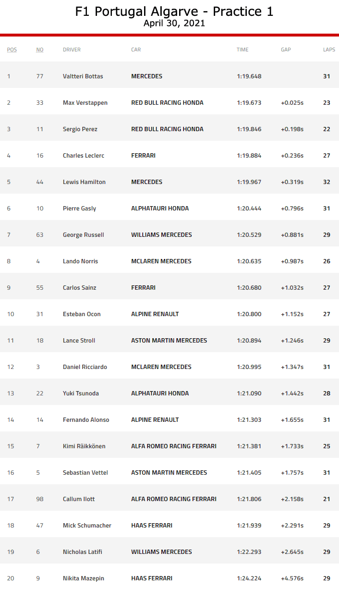The image size is (339, 589).
Task: Select Fernando Alonso's ALPINE RENAULT cell
Action: pos(155,420)
